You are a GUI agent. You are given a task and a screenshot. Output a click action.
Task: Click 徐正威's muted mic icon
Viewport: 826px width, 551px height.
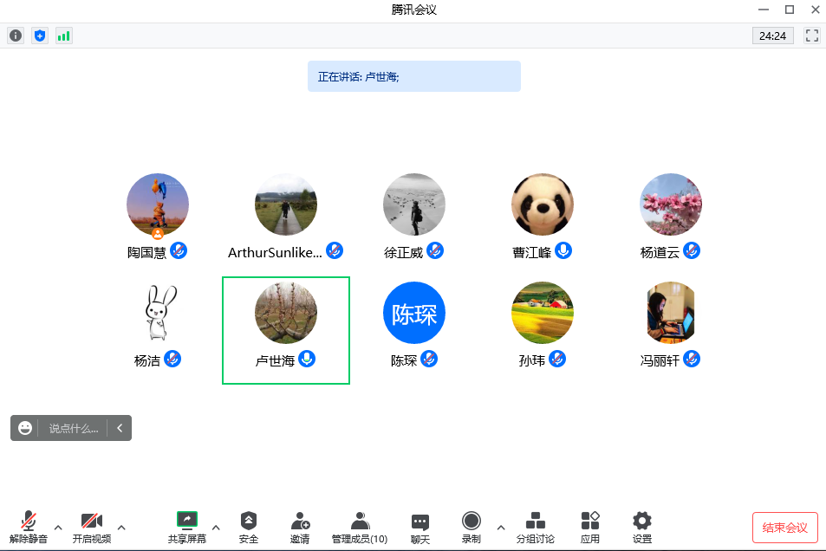[435, 250]
